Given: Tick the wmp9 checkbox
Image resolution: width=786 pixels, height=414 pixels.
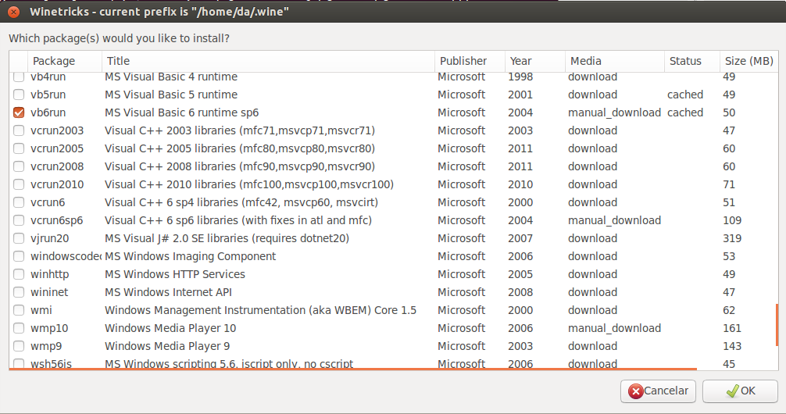Looking at the screenshot, I should 19,346.
